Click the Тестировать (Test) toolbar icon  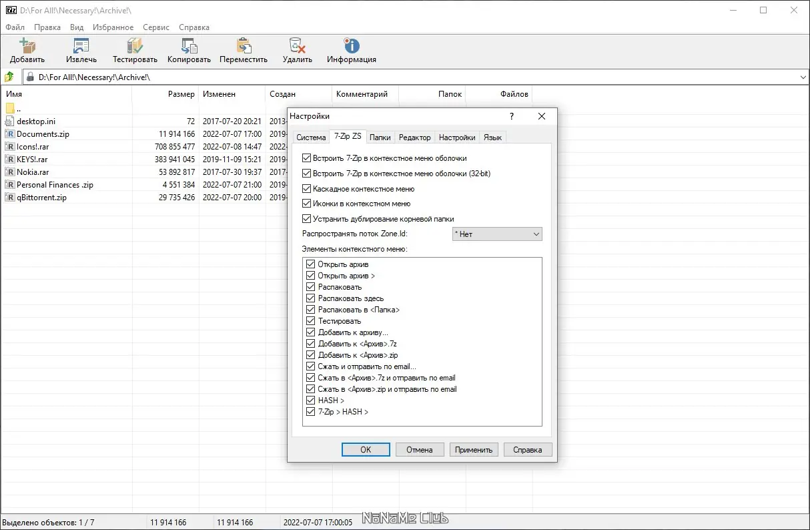[135, 45]
